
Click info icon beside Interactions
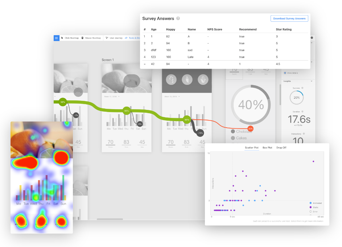click(304, 134)
